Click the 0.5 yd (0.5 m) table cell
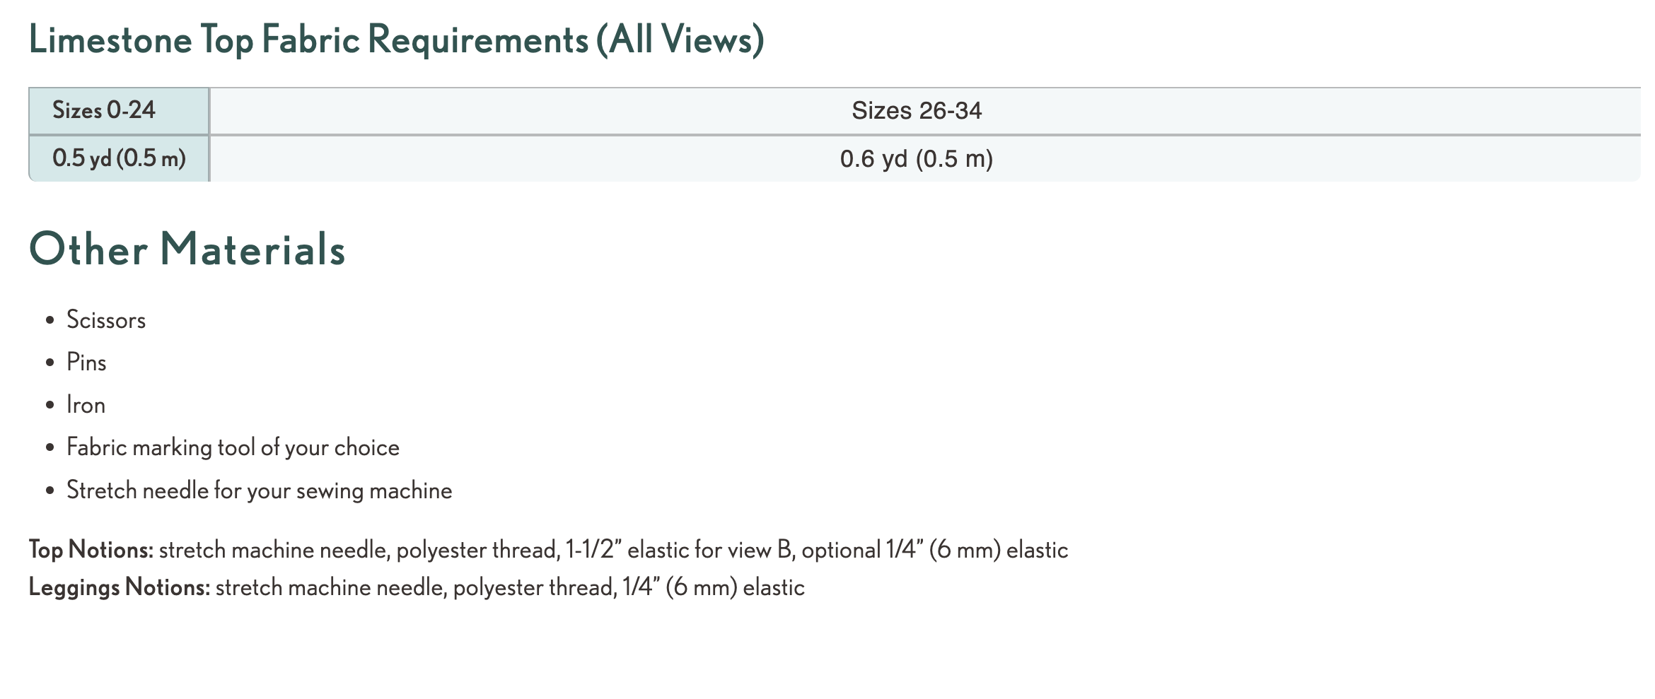The image size is (1655, 699). pyautogui.click(x=119, y=158)
